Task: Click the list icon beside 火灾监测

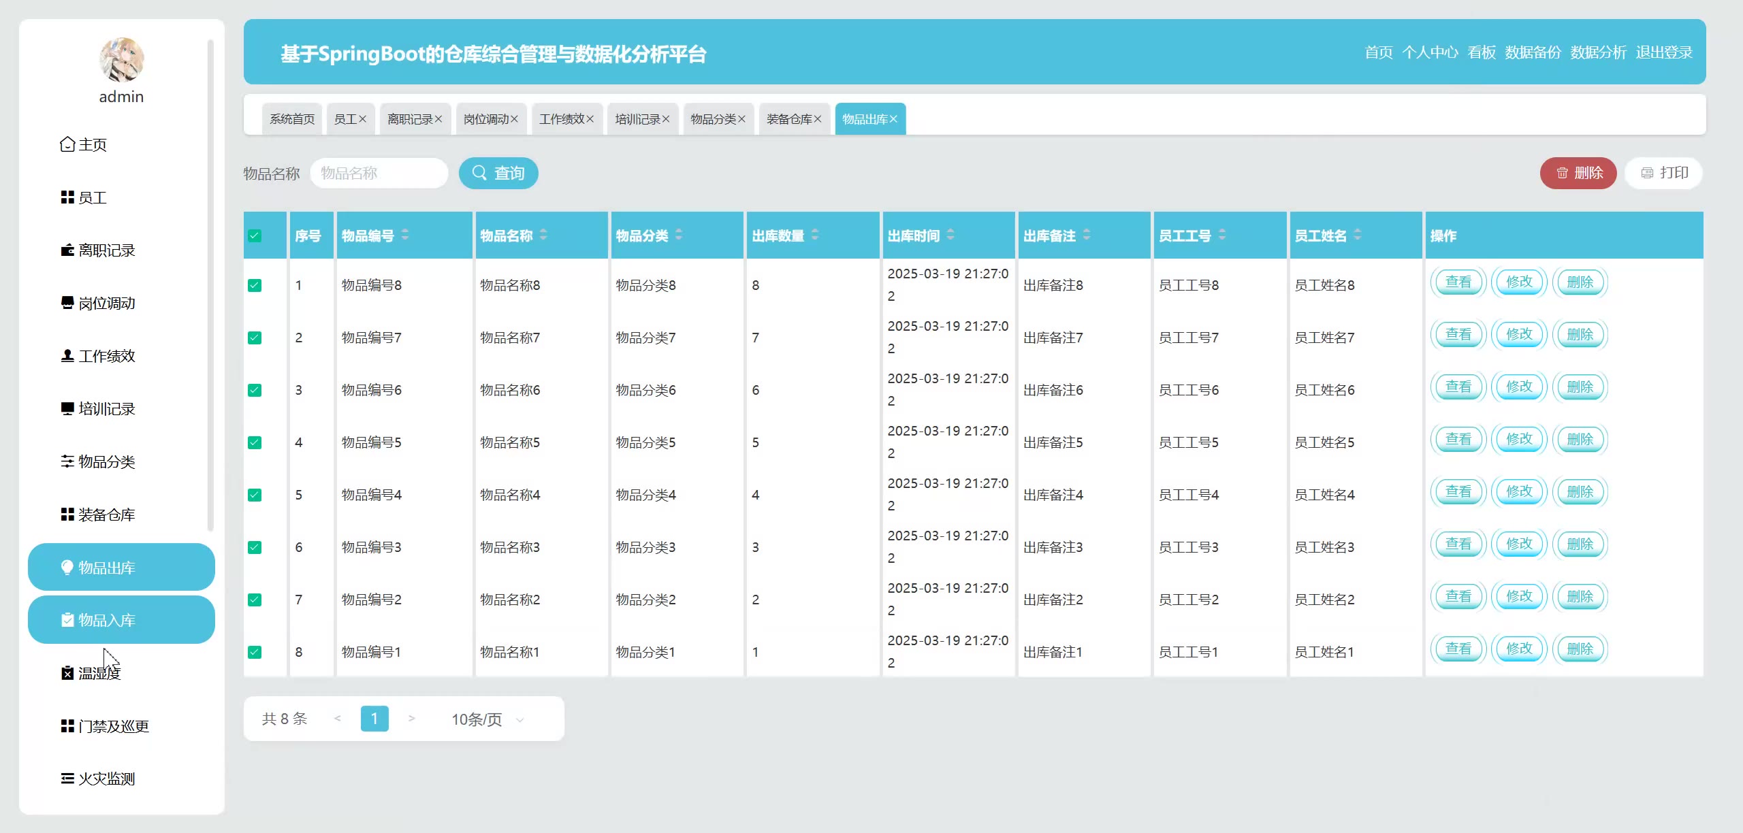Action: click(67, 779)
